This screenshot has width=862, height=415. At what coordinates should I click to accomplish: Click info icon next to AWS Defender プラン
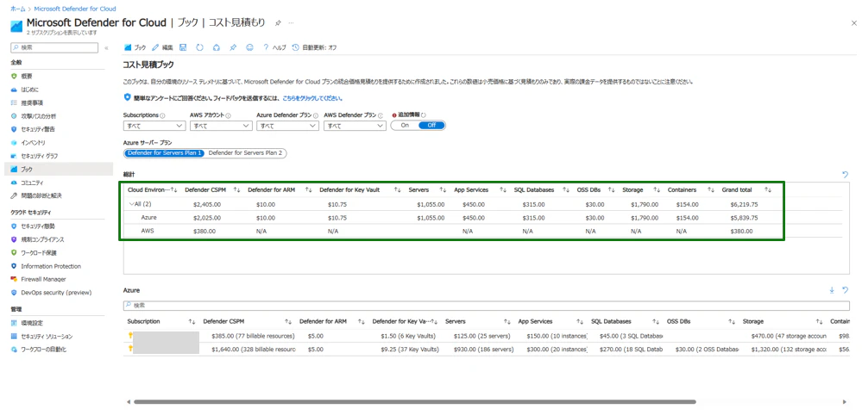[382, 115]
